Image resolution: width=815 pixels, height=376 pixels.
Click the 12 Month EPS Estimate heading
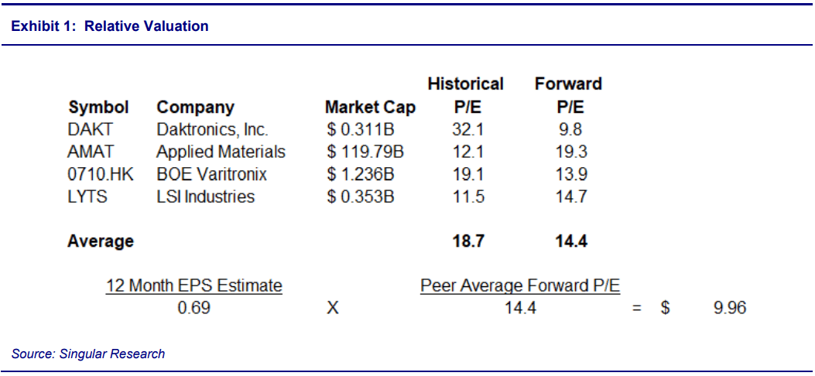194,286
